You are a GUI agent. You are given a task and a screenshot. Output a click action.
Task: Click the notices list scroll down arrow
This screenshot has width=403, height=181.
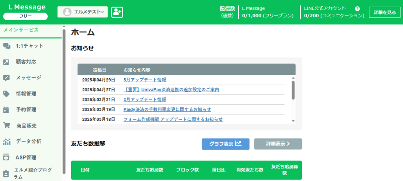[x=293, y=121]
